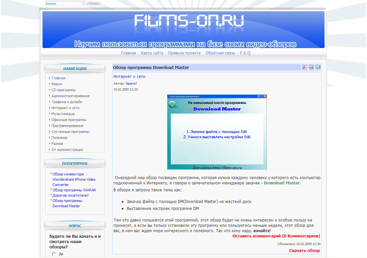367x258 pixels.
Task: Click the Поиск search button
Action: [x=94, y=3]
